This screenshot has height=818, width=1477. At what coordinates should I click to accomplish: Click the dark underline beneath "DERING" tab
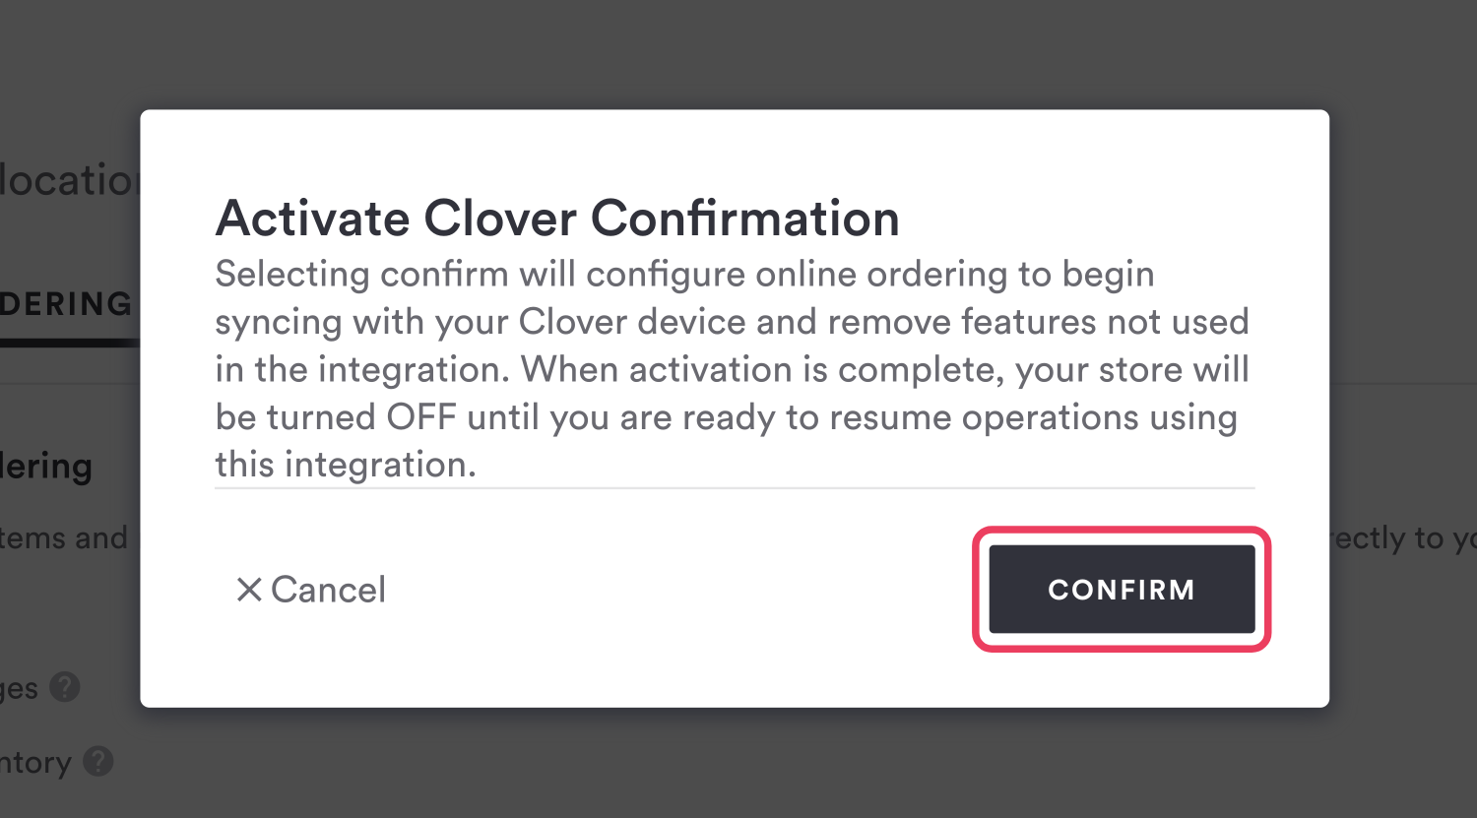click(x=69, y=343)
